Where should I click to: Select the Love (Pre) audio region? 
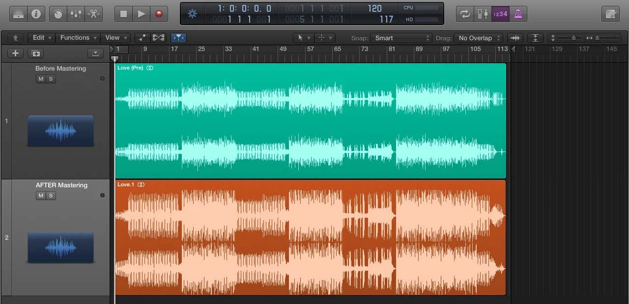310,120
